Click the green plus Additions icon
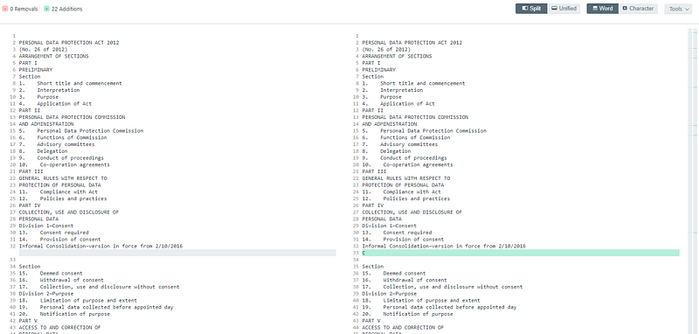This screenshot has width=699, height=334. click(46, 9)
